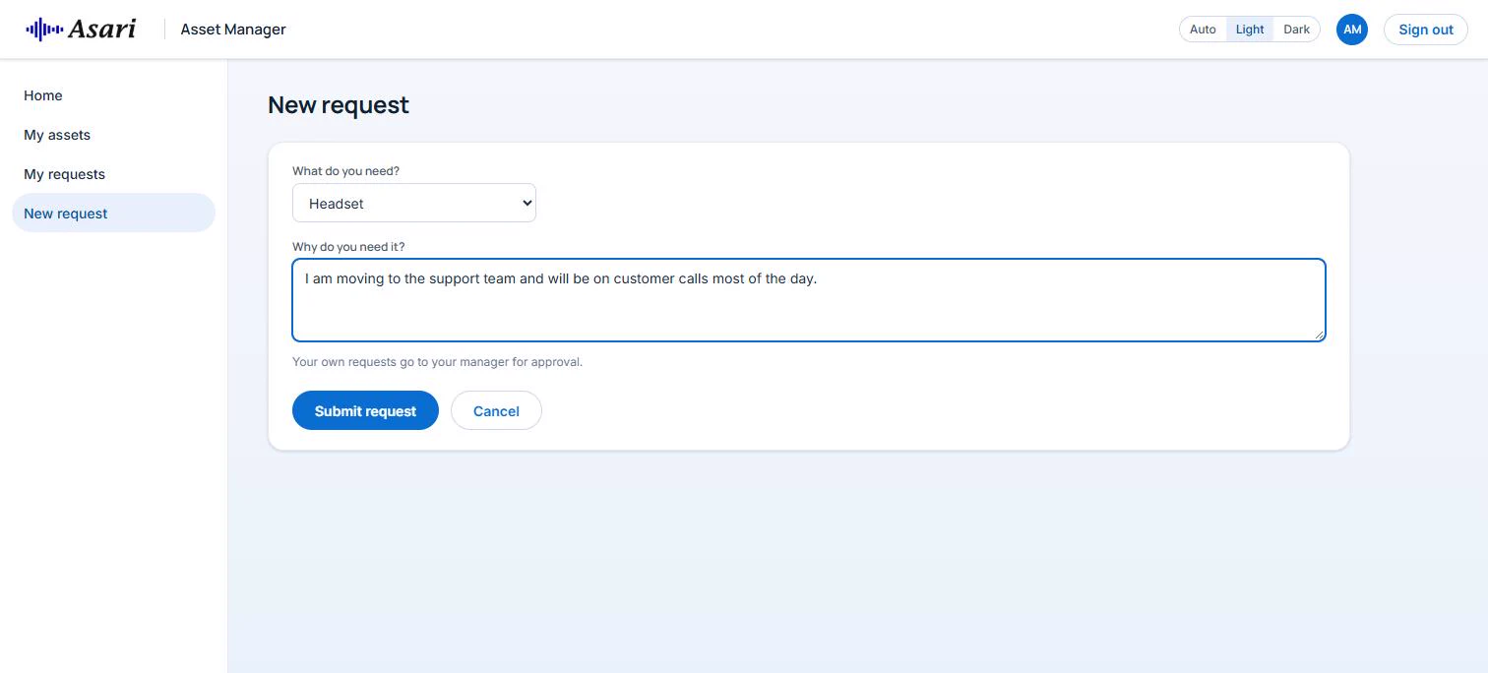Image resolution: width=1488 pixels, height=673 pixels.
Task: Switch theme to Dark
Action: coord(1296,30)
